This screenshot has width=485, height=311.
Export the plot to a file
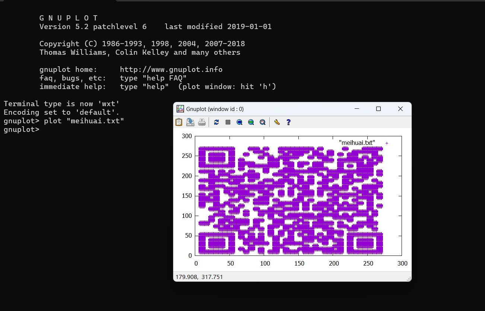coord(190,122)
